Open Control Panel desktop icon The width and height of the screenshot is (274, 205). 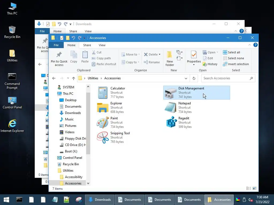coord(12,103)
